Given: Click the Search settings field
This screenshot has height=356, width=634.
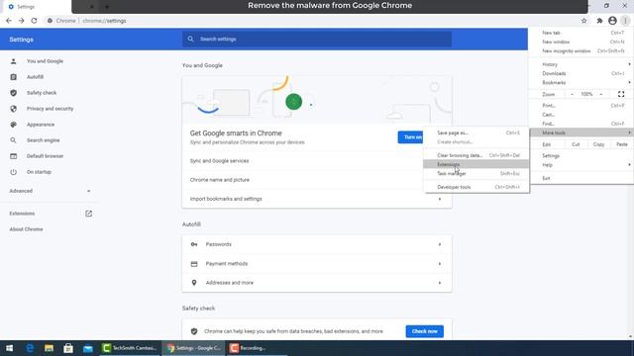Looking at the screenshot, I should point(317,40).
